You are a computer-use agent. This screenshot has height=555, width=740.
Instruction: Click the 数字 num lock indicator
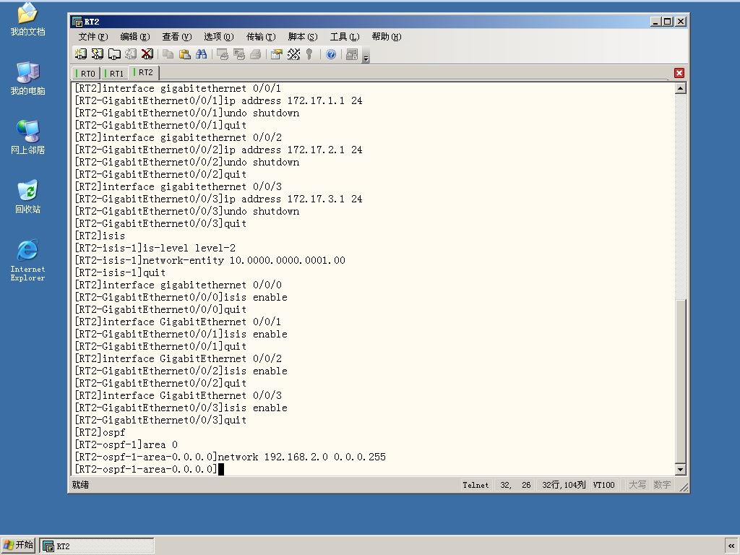point(662,485)
